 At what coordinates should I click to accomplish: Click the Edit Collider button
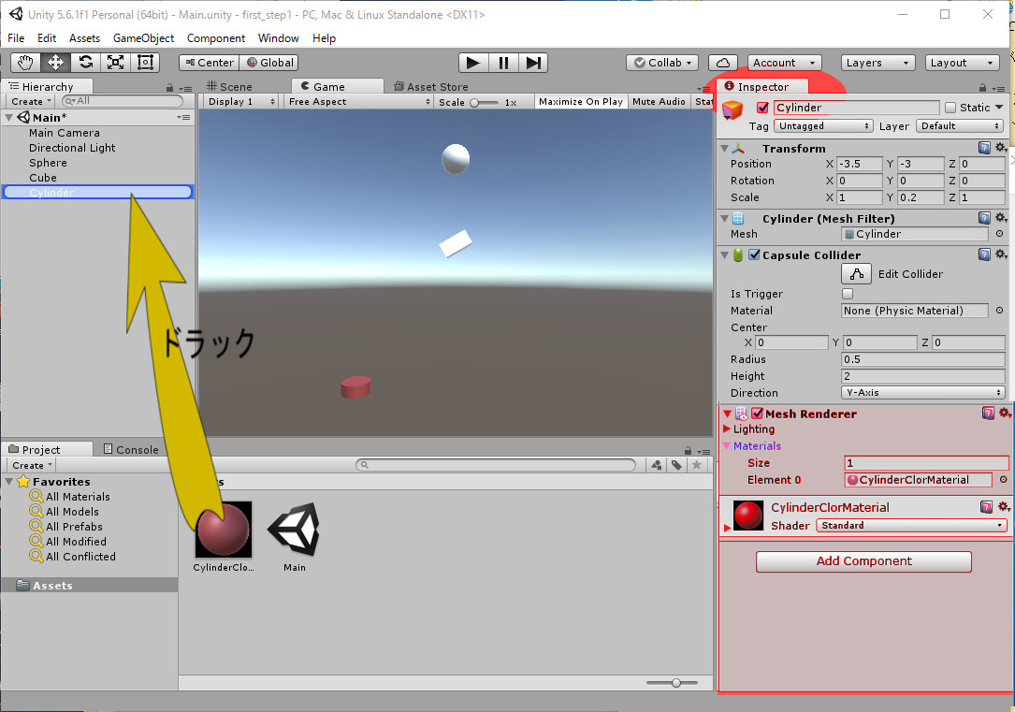click(x=856, y=274)
